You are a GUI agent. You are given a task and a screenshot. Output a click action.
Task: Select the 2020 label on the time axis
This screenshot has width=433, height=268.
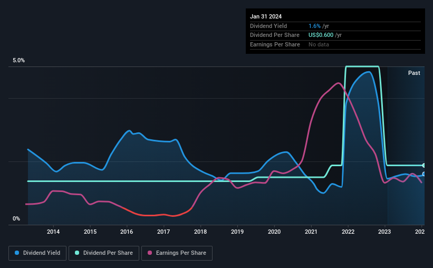(x=274, y=232)
